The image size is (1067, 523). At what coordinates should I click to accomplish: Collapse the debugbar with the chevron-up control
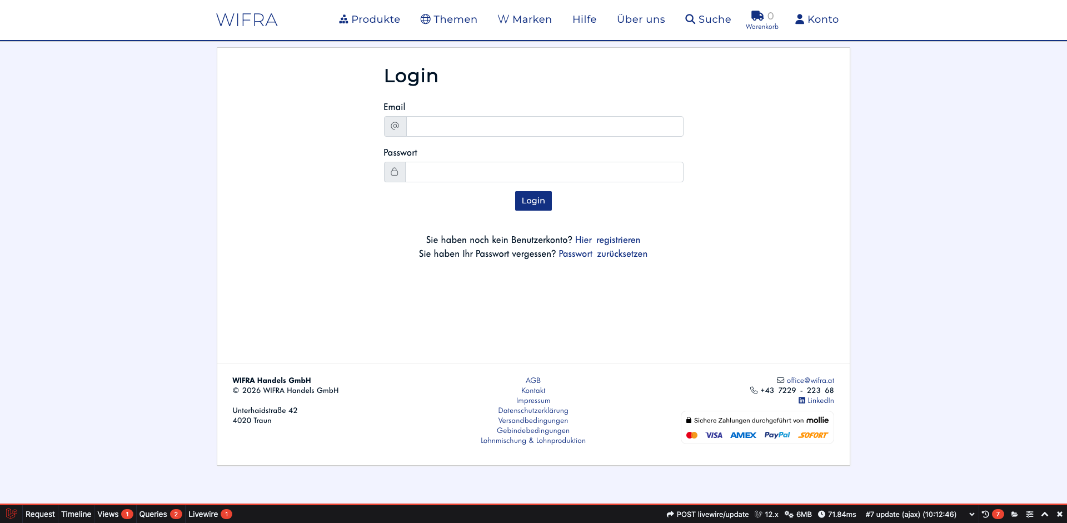tap(1045, 514)
